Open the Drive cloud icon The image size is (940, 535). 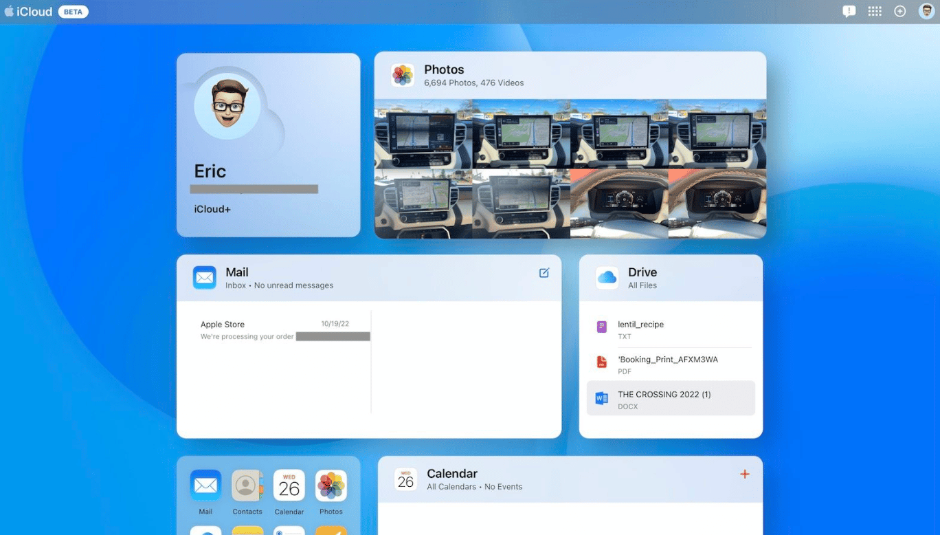[606, 277]
